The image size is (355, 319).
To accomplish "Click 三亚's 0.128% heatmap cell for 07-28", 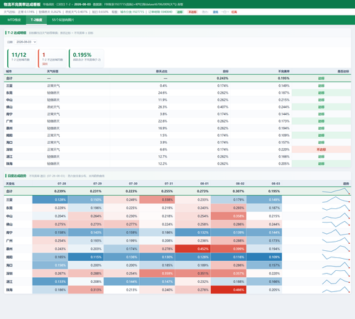I will click(50, 200).
